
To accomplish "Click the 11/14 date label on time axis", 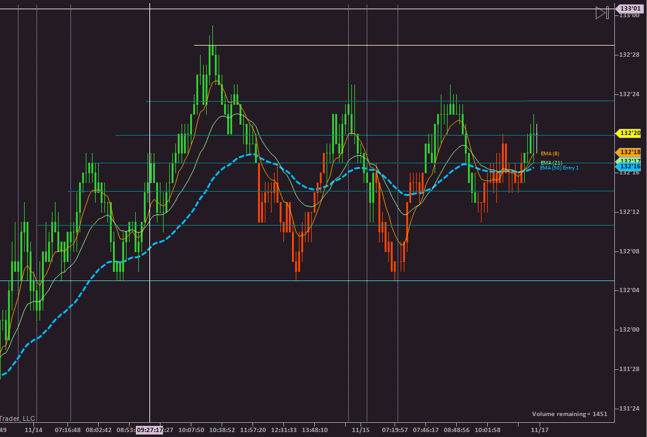I will [x=33, y=430].
